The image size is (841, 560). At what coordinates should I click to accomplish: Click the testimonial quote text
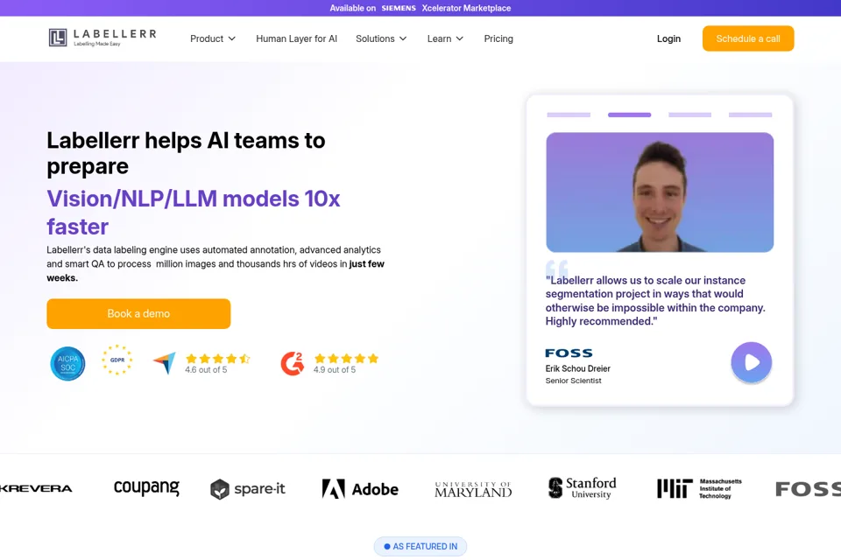point(655,301)
